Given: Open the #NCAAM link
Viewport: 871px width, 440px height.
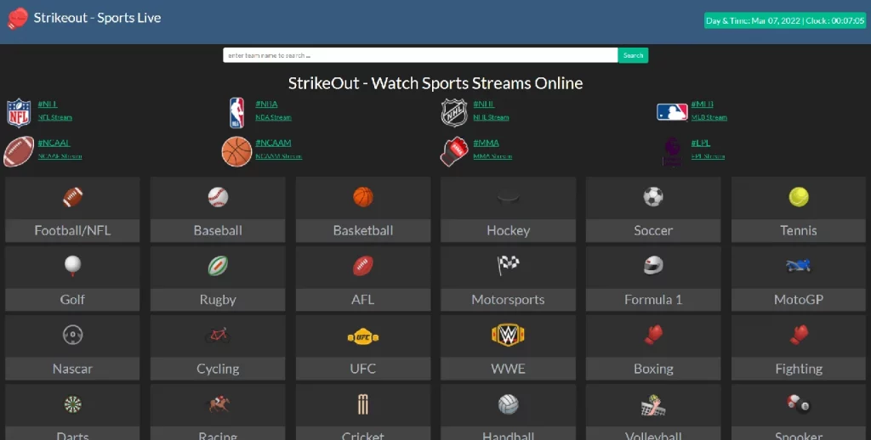Looking at the screenshot, I should click(x=273, y=143).
